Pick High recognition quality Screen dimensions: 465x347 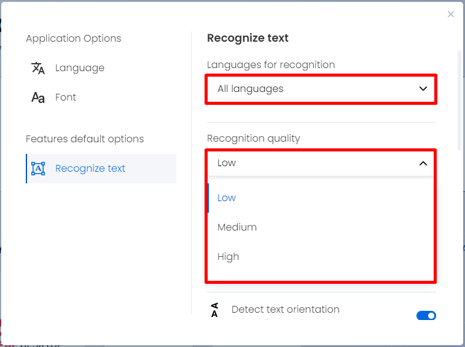pos(321,256)
